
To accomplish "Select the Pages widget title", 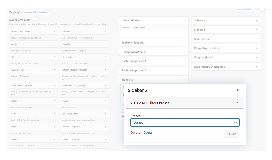I will [x=14, y=127].
